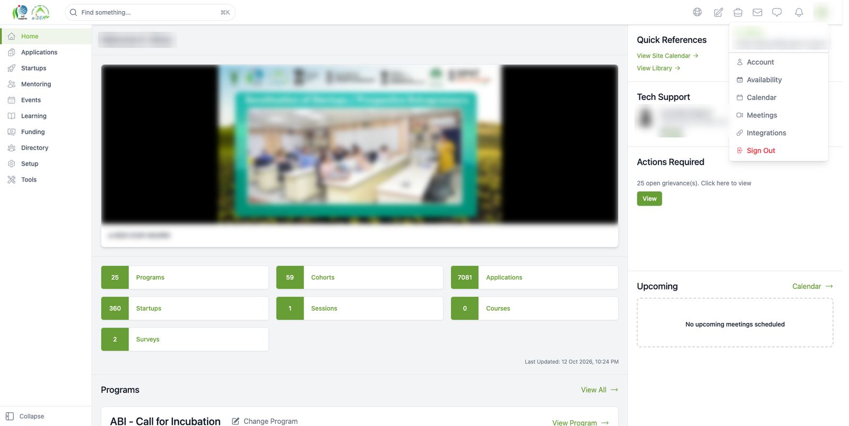
Task: Click View All next to Programs
Action: pyautogui.click(x=600, y=390)
